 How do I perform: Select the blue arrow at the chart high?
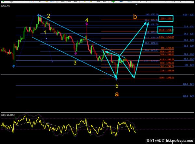(x=39, y=15)
